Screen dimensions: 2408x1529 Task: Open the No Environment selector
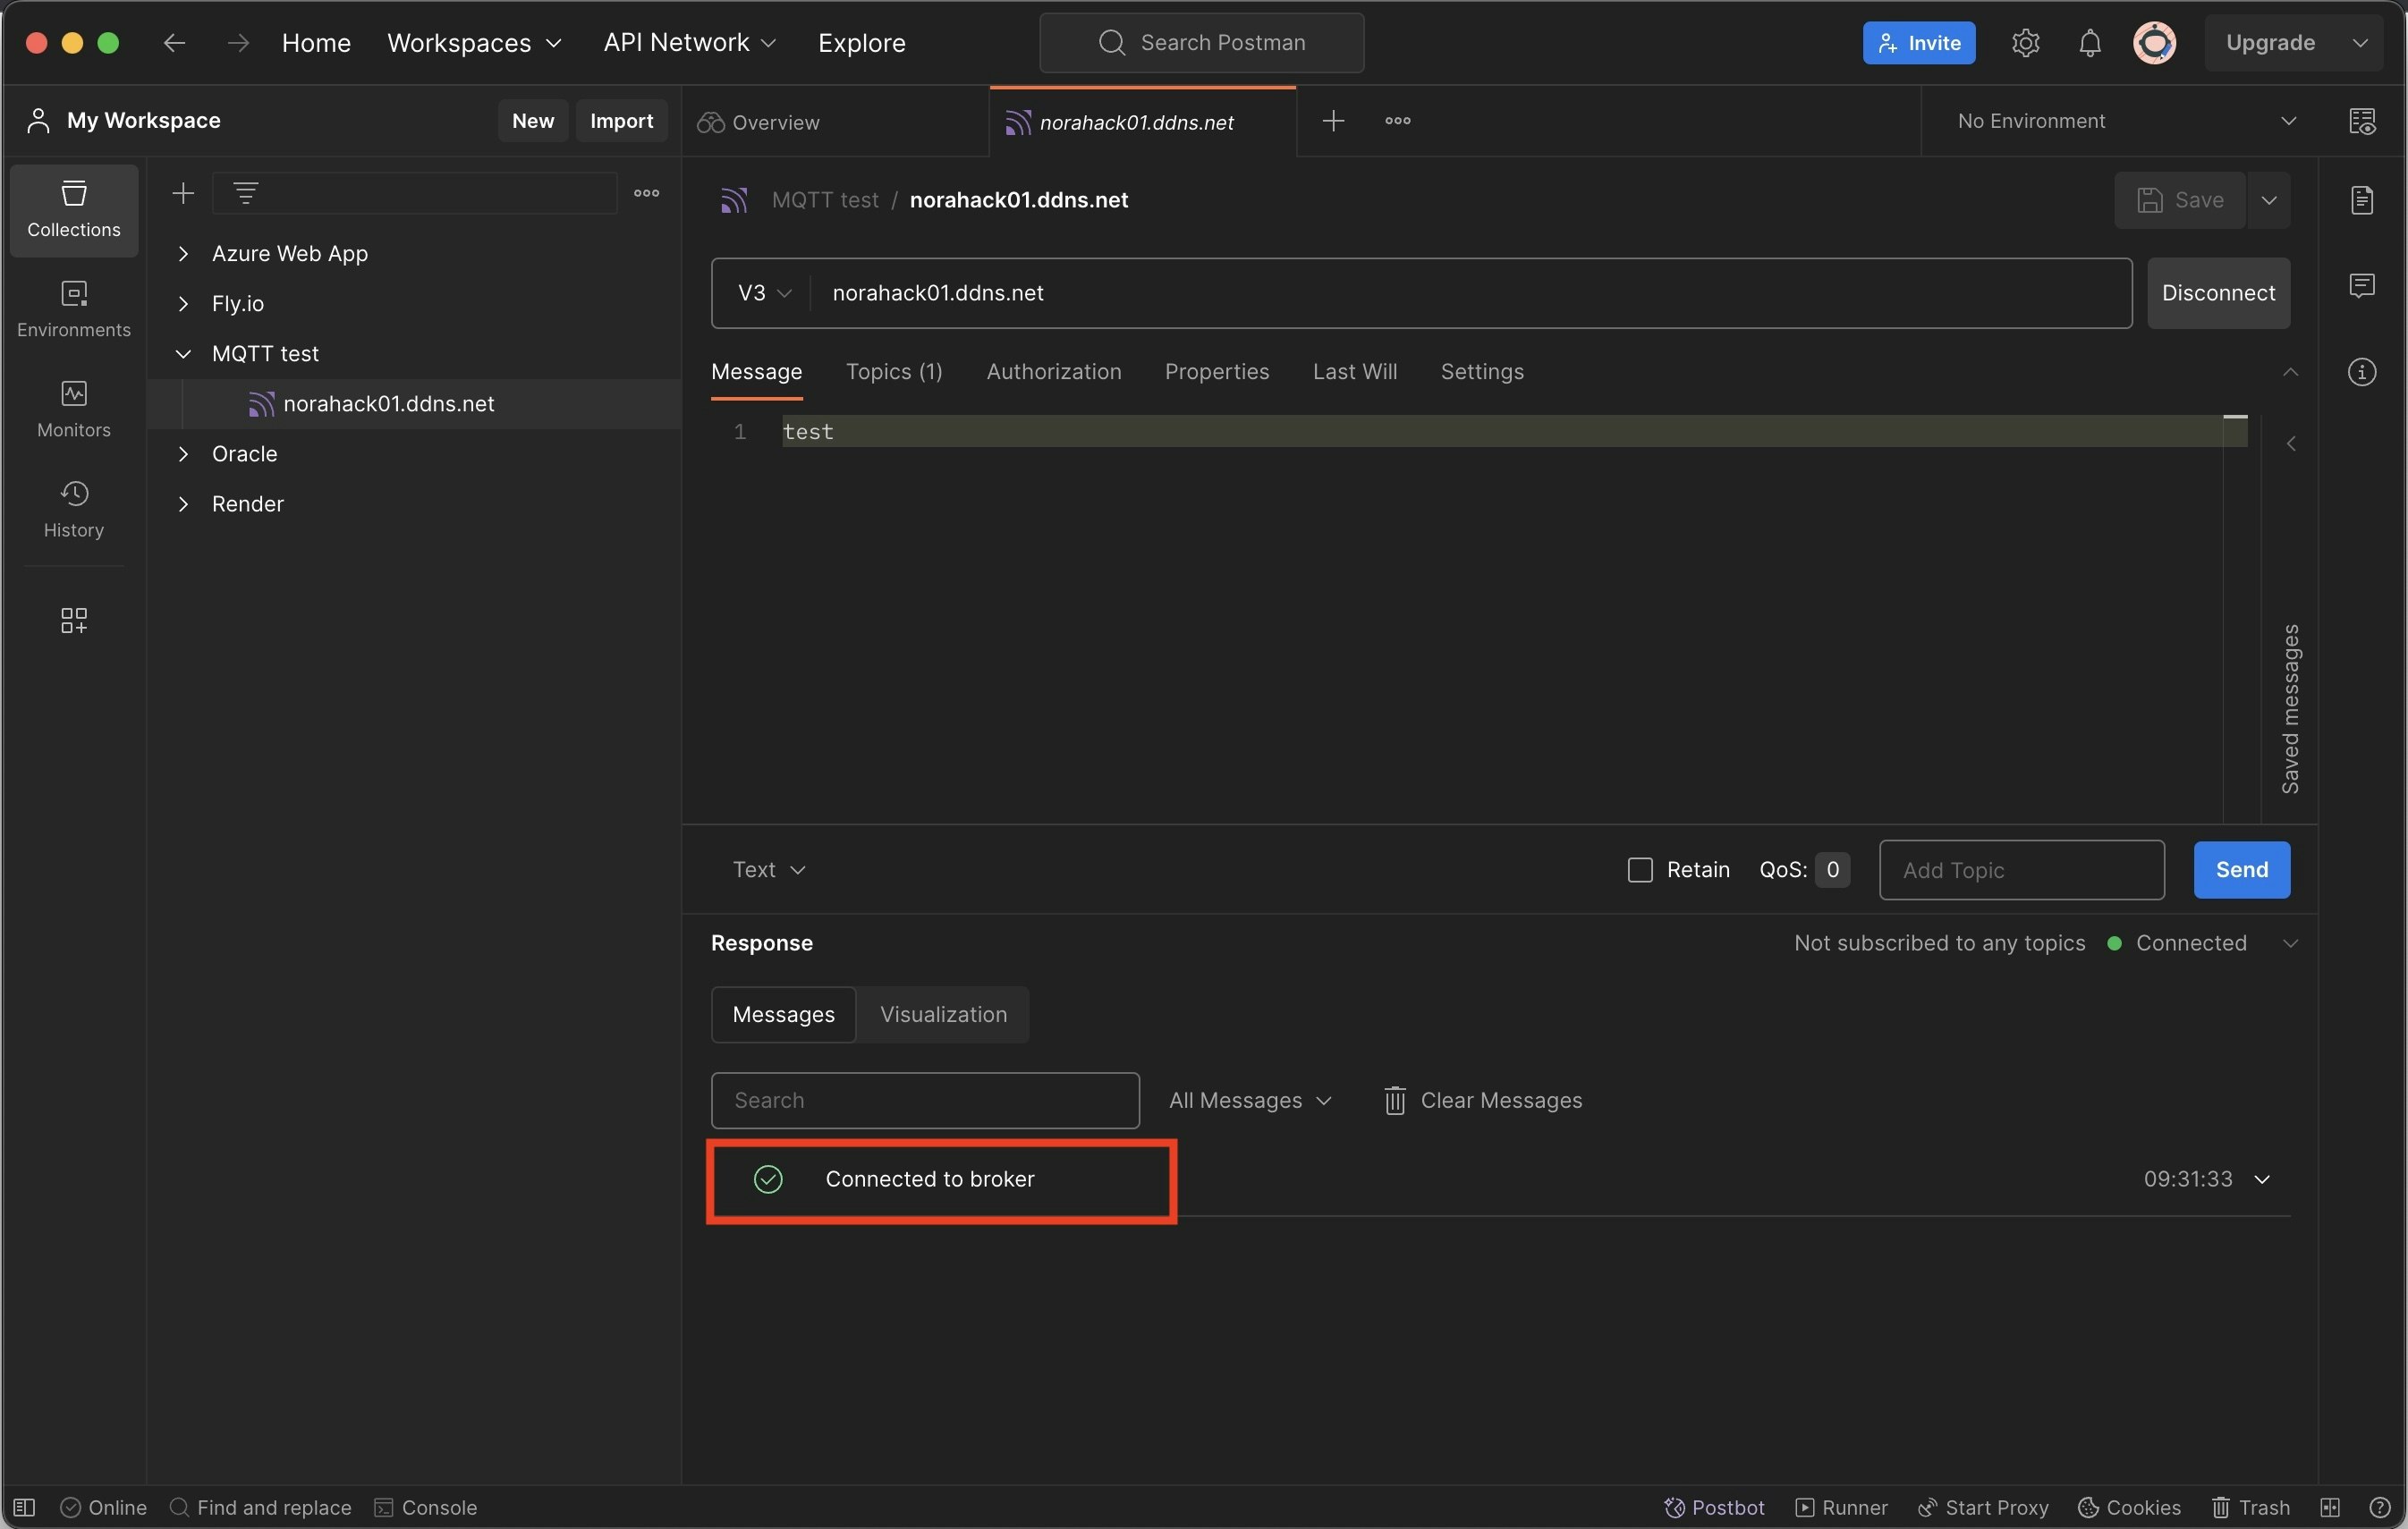[2125, 121]
